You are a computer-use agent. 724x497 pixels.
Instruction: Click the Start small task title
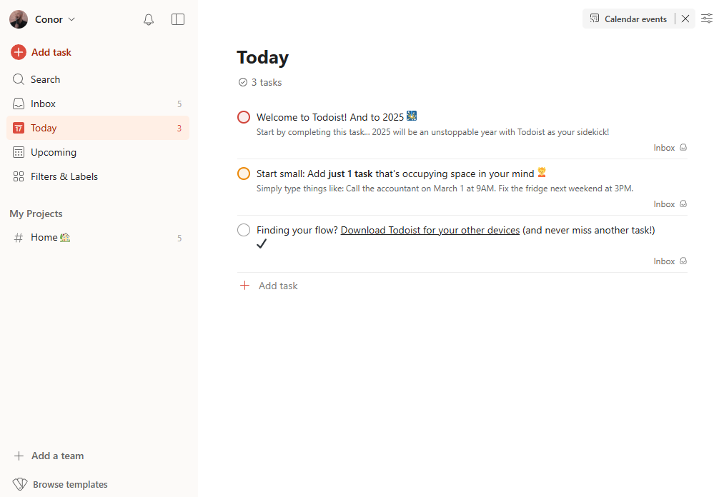402,174
